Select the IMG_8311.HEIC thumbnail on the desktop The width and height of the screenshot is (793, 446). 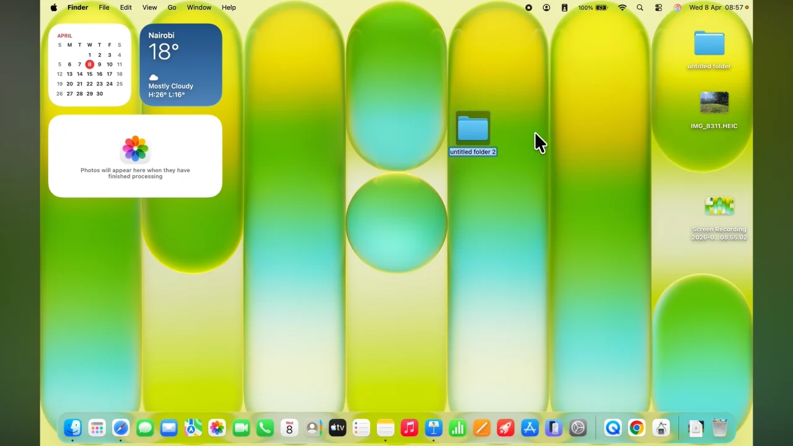pos(714,103)
